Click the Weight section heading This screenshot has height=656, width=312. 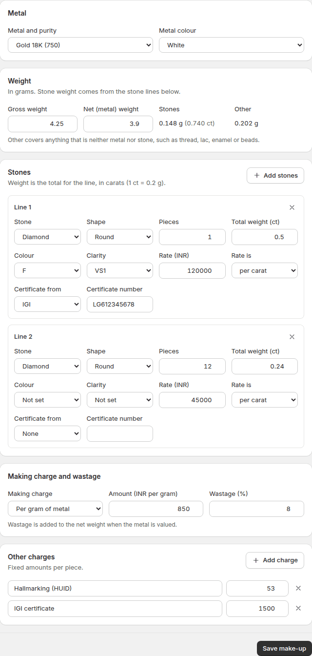(x=19, y=81)
